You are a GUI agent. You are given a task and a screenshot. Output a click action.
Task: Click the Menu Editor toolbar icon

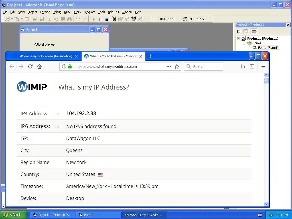[x=27, y=19]
